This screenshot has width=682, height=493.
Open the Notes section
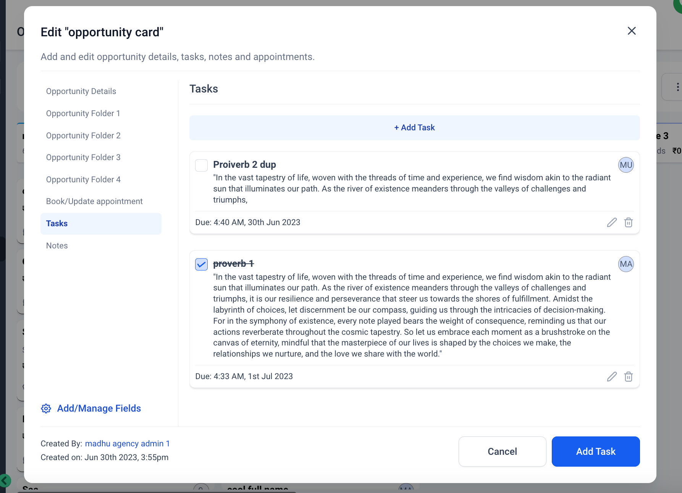(x=57, y=246)
